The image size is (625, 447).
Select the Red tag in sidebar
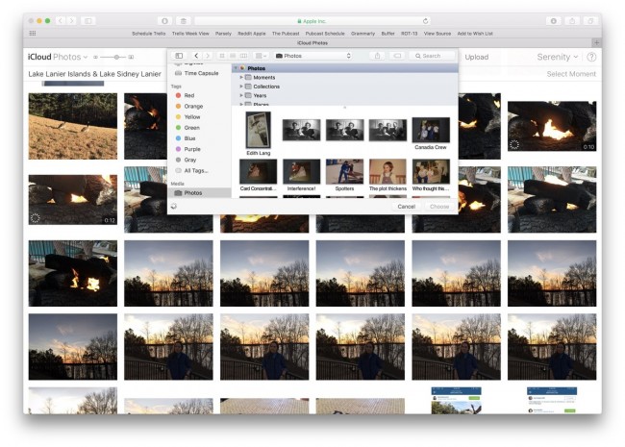(x=189, y=95)
